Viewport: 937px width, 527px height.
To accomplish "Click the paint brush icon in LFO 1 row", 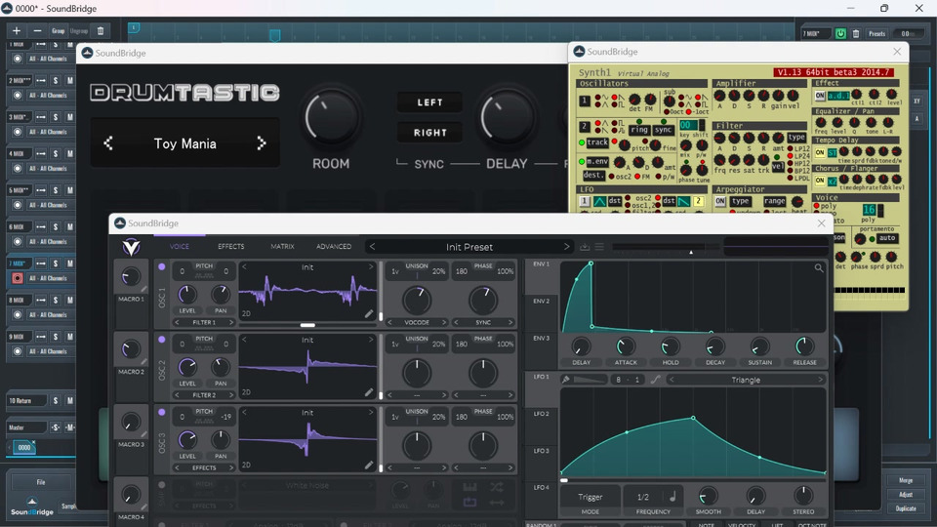I will tap(565, 380).
